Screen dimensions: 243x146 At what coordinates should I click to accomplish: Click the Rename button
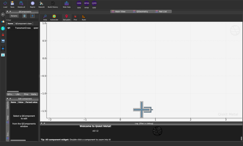coord(14,16)
